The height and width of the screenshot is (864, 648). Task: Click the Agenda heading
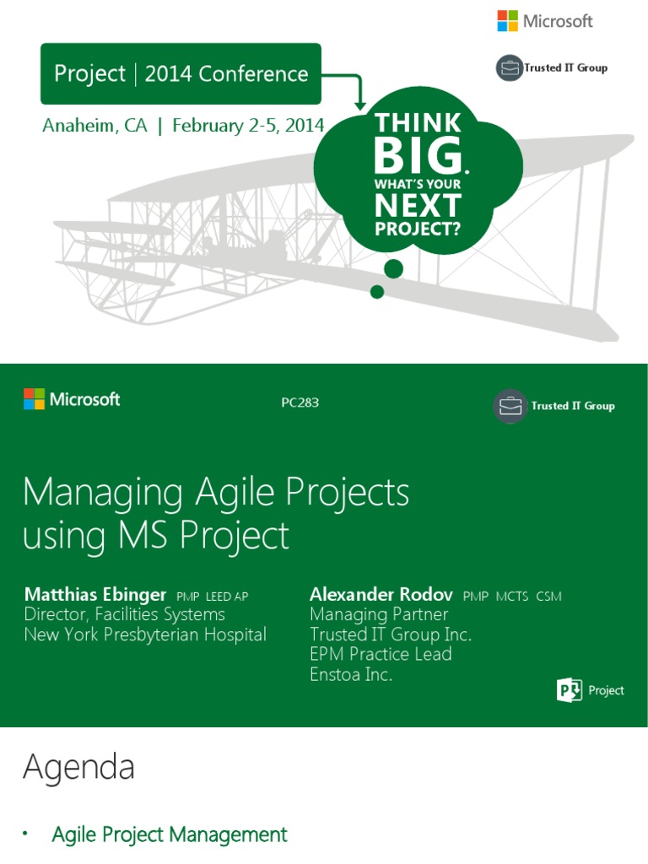78,768
